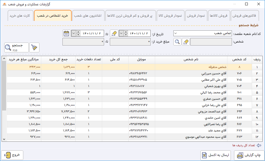Screen dimensions: 265x161
Task: Select the 'خرید اشخاص در شعب' tab
Action: 53,16
